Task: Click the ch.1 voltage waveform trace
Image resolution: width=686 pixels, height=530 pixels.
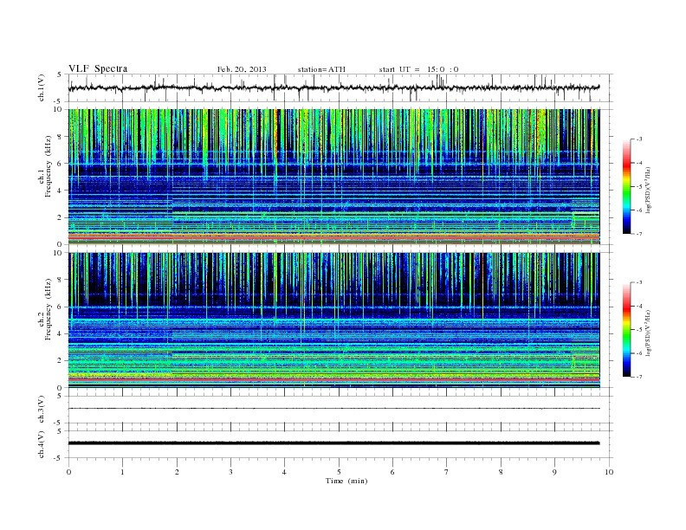Action: [x=333, y=87]
